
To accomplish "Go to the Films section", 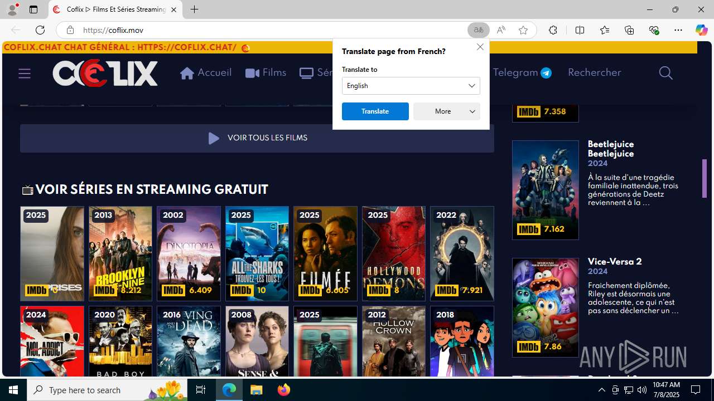I will tap(266, 73).
